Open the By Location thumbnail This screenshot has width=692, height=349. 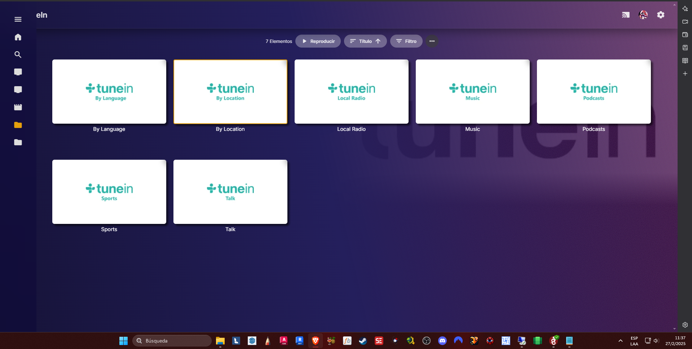(230, 92)
